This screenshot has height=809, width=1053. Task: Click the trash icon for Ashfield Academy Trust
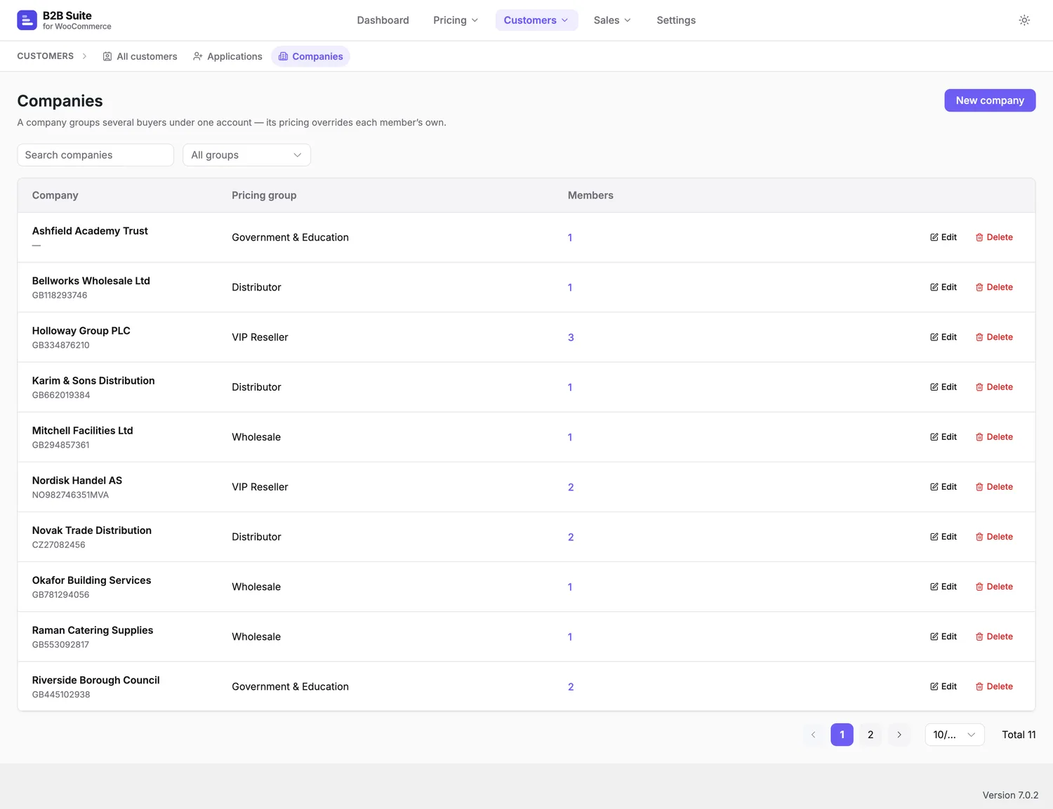(x=979, y=237)
